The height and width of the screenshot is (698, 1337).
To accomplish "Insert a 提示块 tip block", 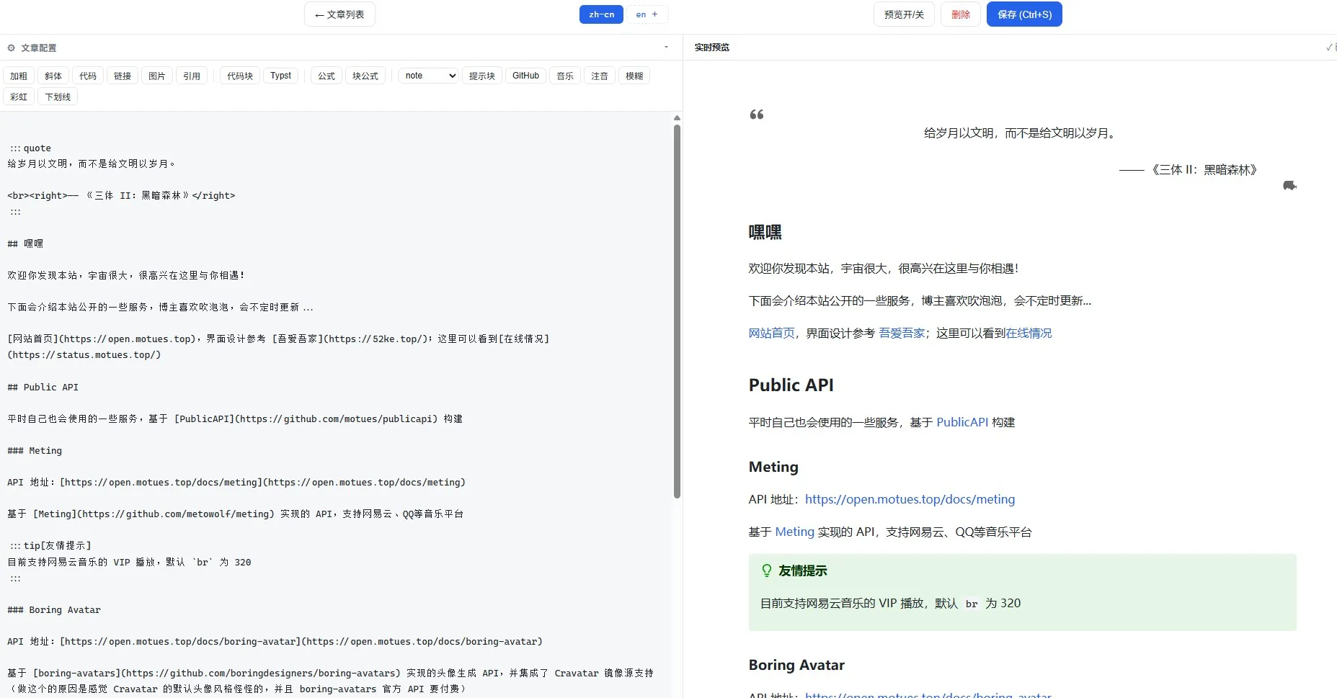I will (482, 76).
